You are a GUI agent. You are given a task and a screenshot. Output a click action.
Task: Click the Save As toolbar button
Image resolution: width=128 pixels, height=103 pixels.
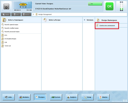[x=26, y=14]
